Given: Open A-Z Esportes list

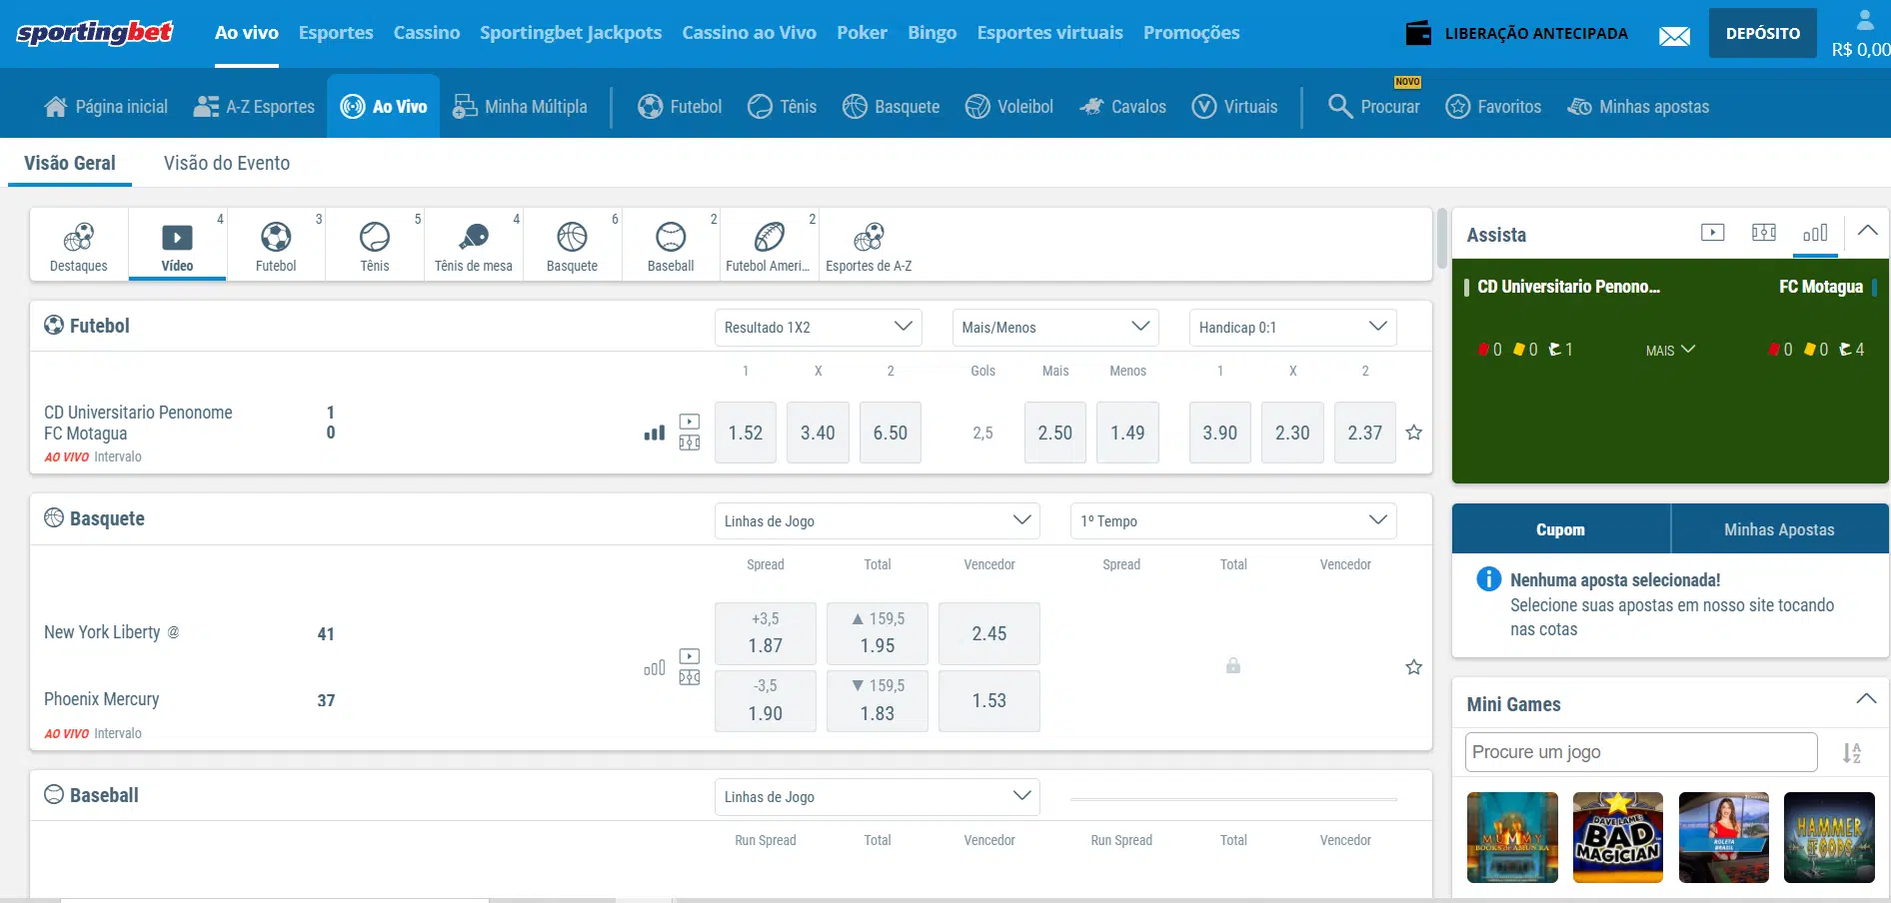Looking at the screenshot, I should (254, 107).
